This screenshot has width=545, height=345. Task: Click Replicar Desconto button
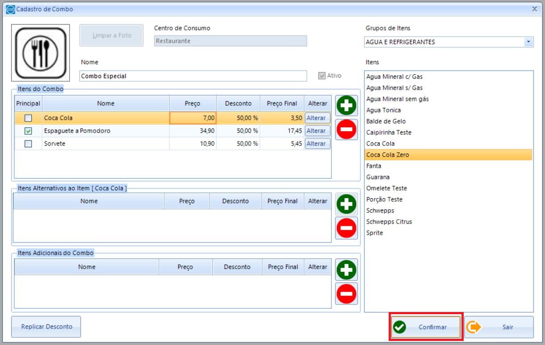[x=46, y=327]
